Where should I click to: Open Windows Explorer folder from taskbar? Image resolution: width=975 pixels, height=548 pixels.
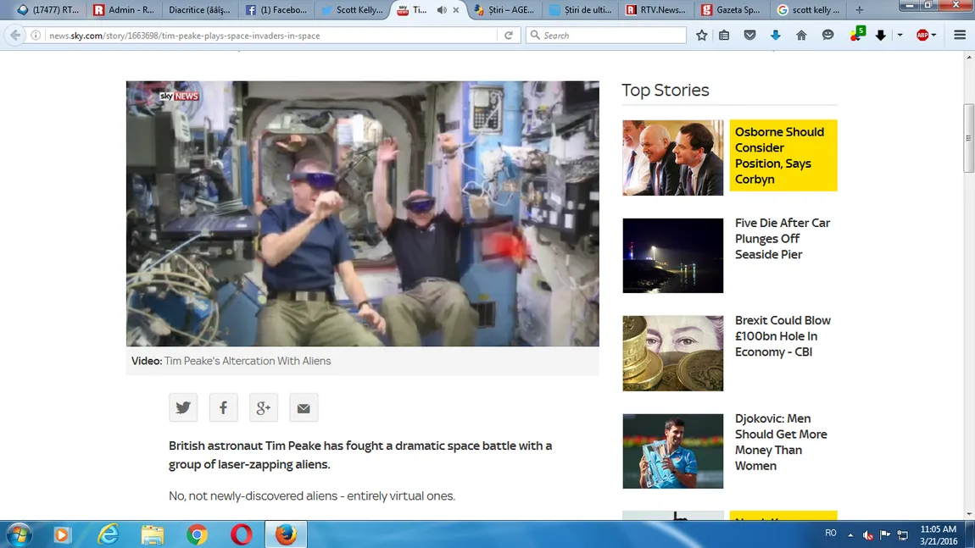153,534
